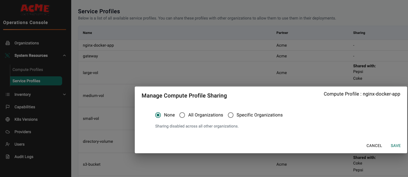
Task: Click the Cancel button in dialog
Action: [374, 146]
